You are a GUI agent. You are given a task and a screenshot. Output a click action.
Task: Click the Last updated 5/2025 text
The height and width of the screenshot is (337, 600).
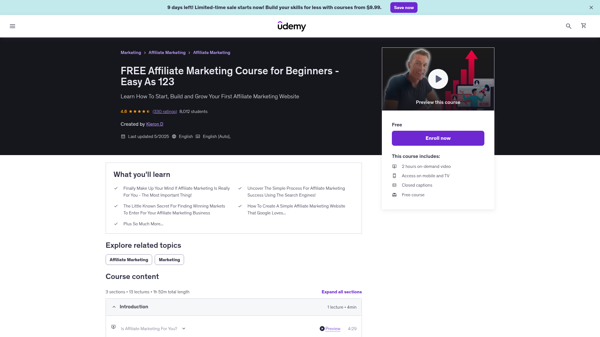point(148,136)
